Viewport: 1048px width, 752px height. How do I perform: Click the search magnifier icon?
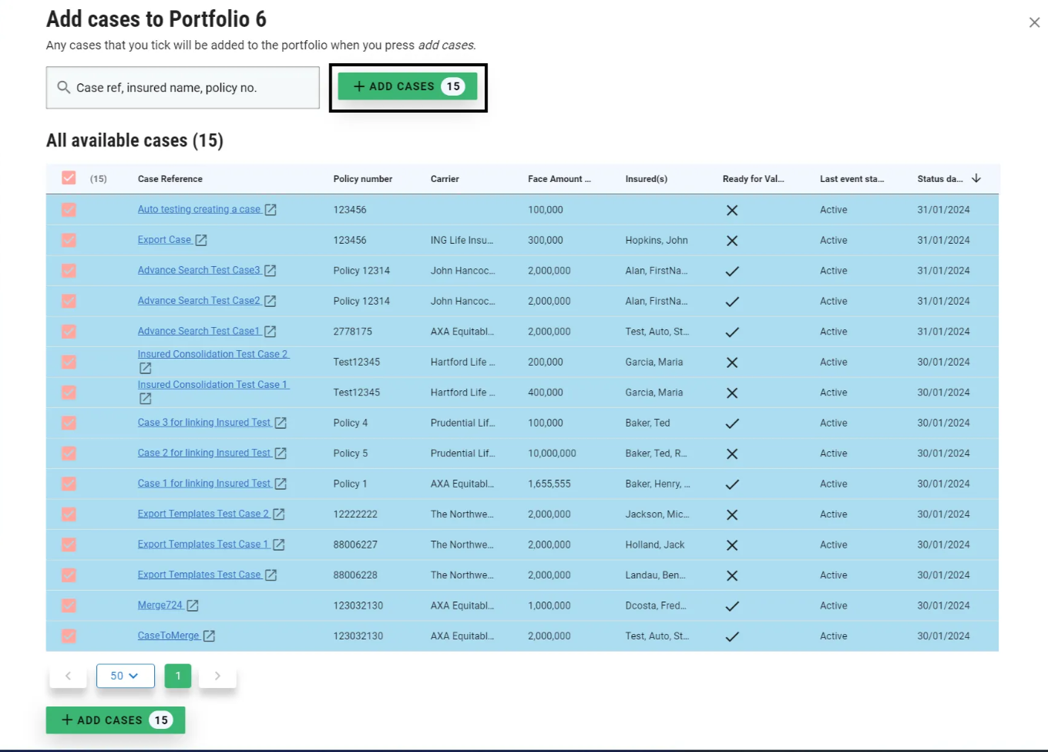64,88
